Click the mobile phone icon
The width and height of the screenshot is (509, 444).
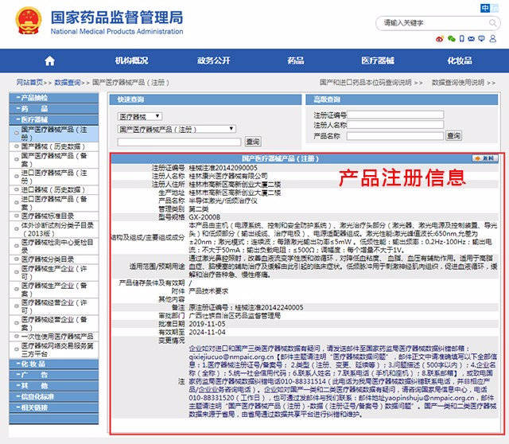tap(464, 38)
